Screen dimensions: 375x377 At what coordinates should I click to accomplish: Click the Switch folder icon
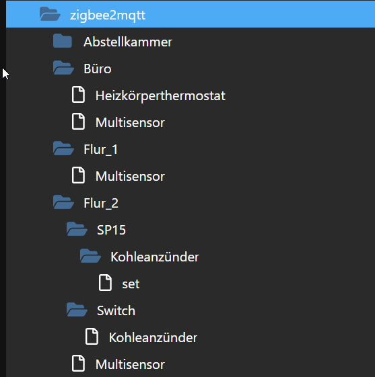tap(77, 310)
